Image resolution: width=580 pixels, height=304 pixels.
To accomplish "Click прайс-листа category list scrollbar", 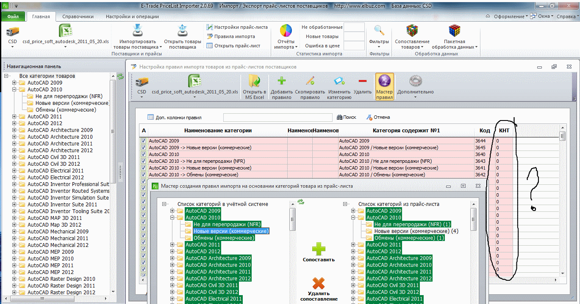I will coord(473,252).
